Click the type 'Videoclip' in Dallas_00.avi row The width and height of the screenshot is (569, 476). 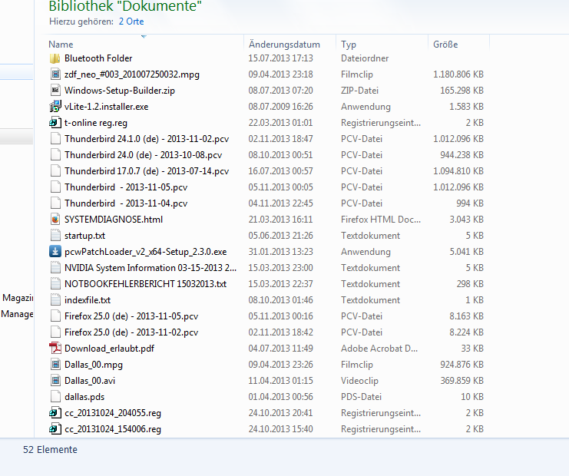pos(359,381)
